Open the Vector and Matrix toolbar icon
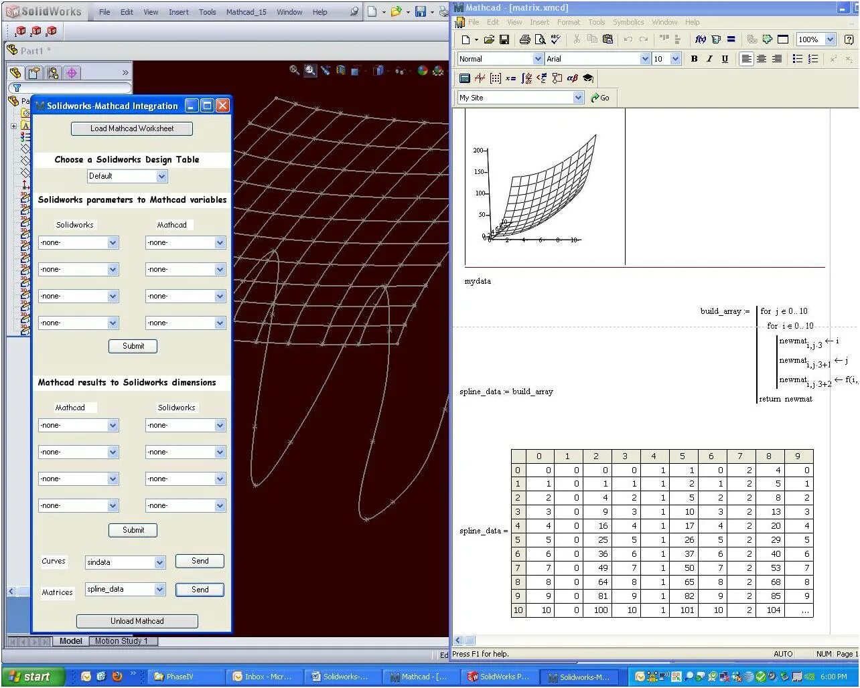This screenshot has height=688, width=860. coord(495,78)
